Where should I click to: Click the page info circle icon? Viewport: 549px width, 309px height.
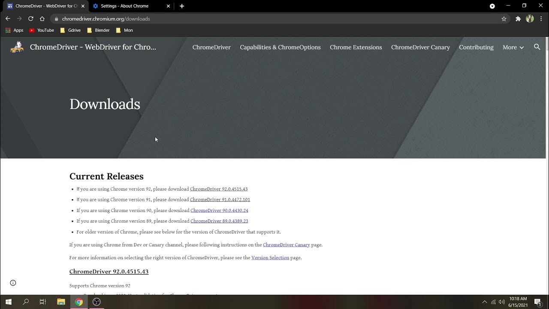point(13,283)
